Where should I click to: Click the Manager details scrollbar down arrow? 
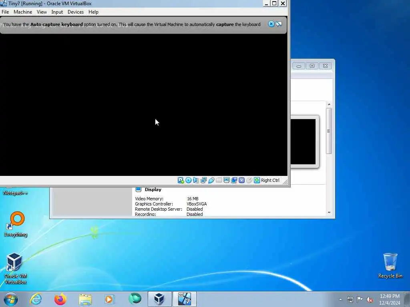click(x=329, y=213)
